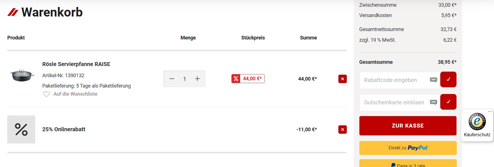Increase quantity with the plus button
Viewport: 494px width, 167px height.
[x=197, y=79]
